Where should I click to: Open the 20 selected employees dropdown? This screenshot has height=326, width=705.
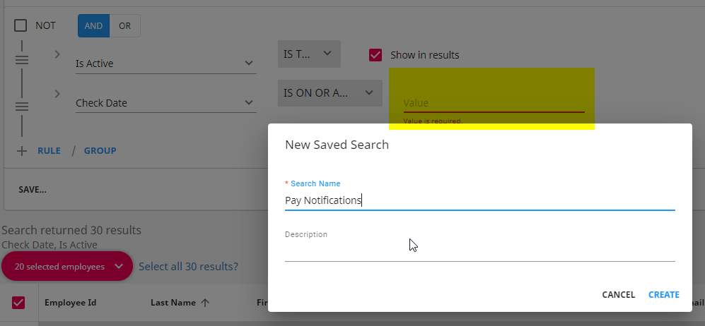(x=67, y=266)
